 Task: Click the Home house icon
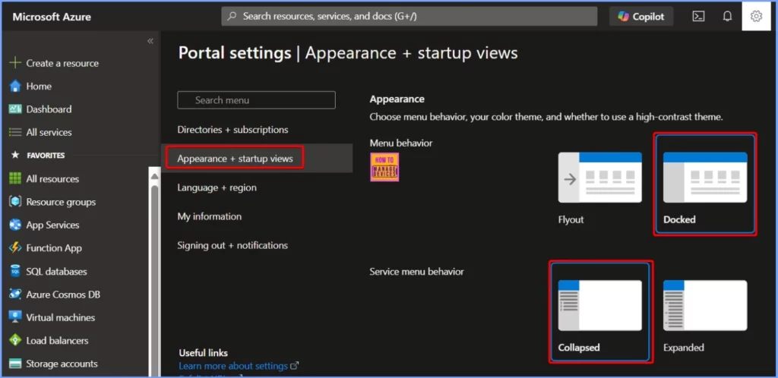[x=15, y=87]
